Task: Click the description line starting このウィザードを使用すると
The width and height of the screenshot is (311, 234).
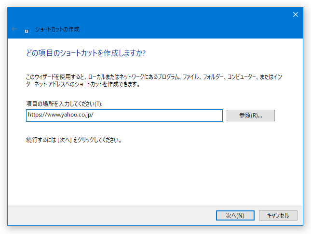Action: (x=154, y=77)
